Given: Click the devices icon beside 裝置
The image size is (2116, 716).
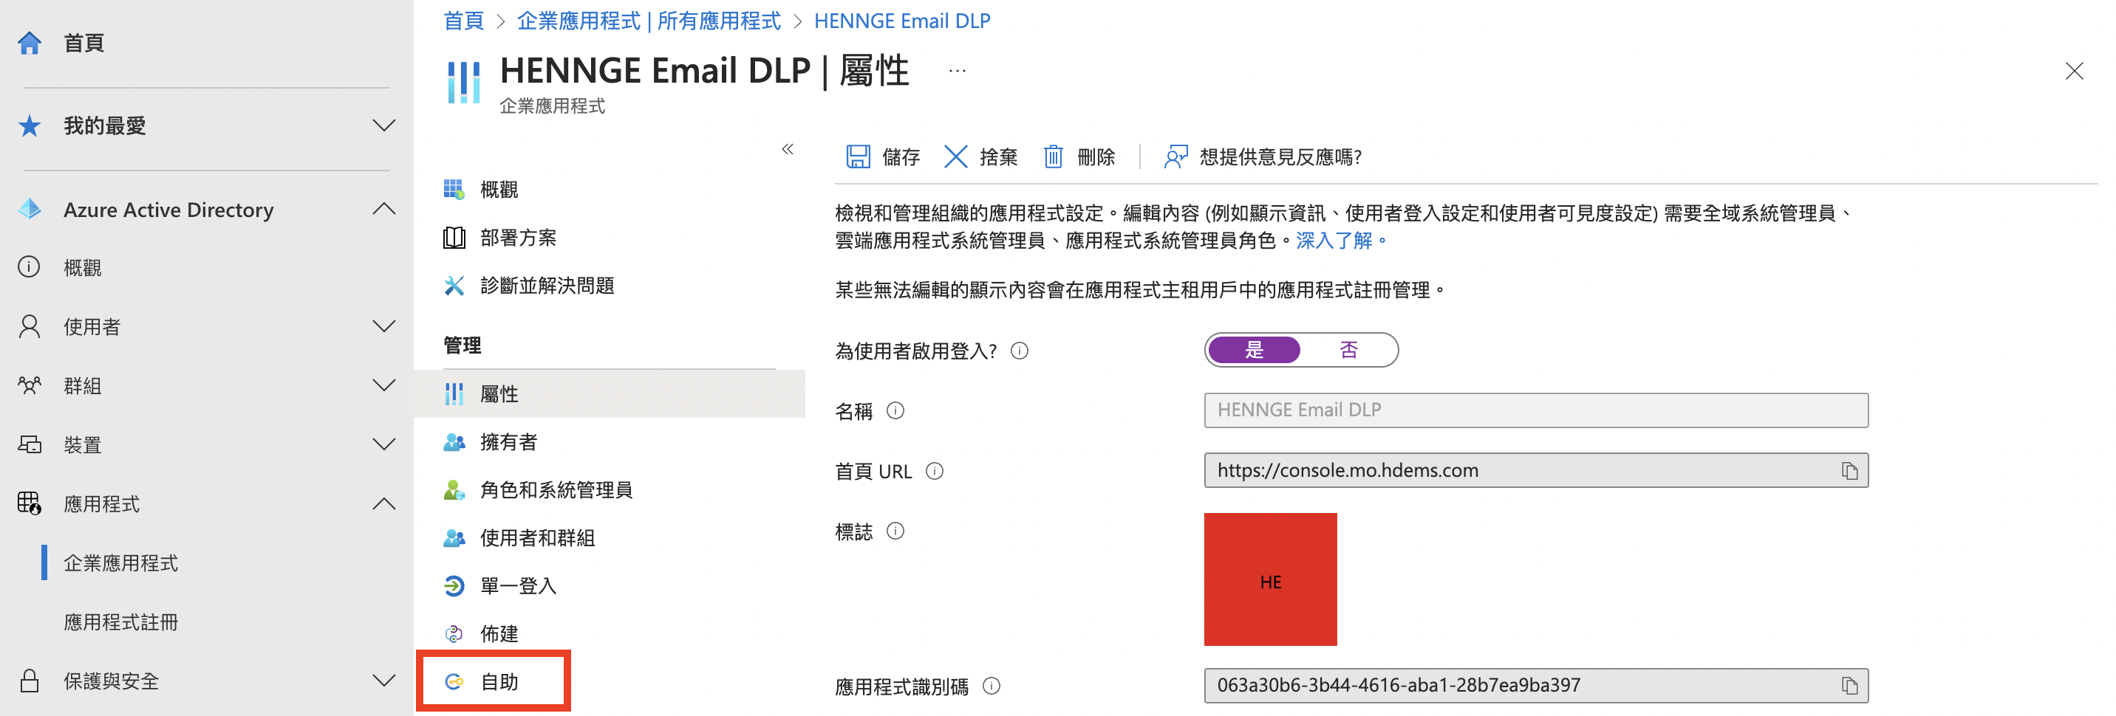Looking at the screenshot, I should coord(30,444).
